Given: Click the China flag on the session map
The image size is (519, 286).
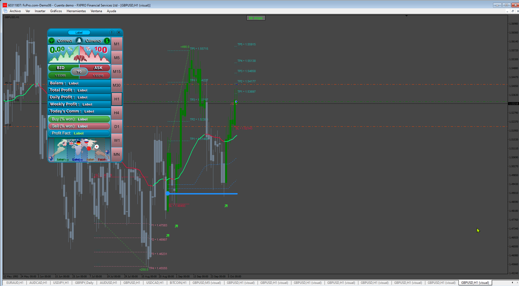Looking at the screenshot, I should coord(89,148).
